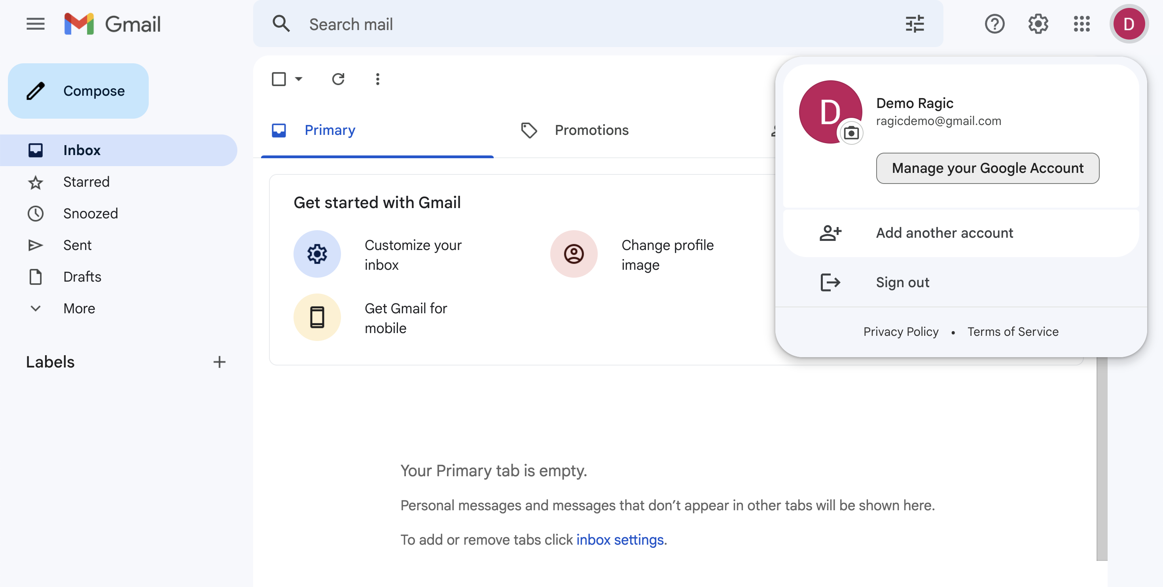Open the Terms of Service link
Screen dimensions: 1163x587
tap(1013, 331)
